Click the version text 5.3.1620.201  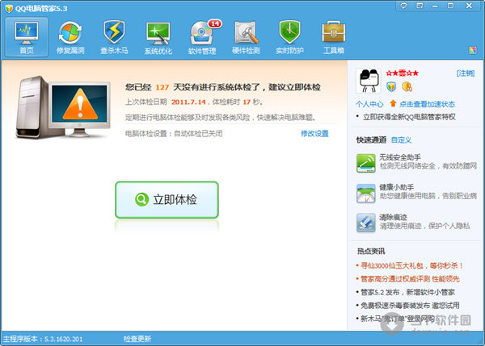63,339
